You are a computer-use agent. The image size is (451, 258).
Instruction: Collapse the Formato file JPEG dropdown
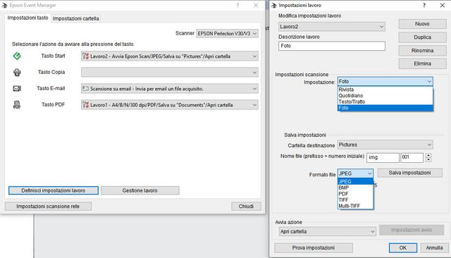pyautogui.click(x=355, y=173)
